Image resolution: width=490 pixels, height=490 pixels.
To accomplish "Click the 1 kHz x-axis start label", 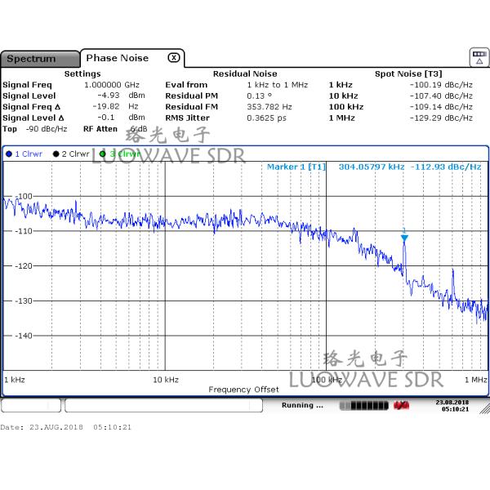I will [x=15, y=380].
